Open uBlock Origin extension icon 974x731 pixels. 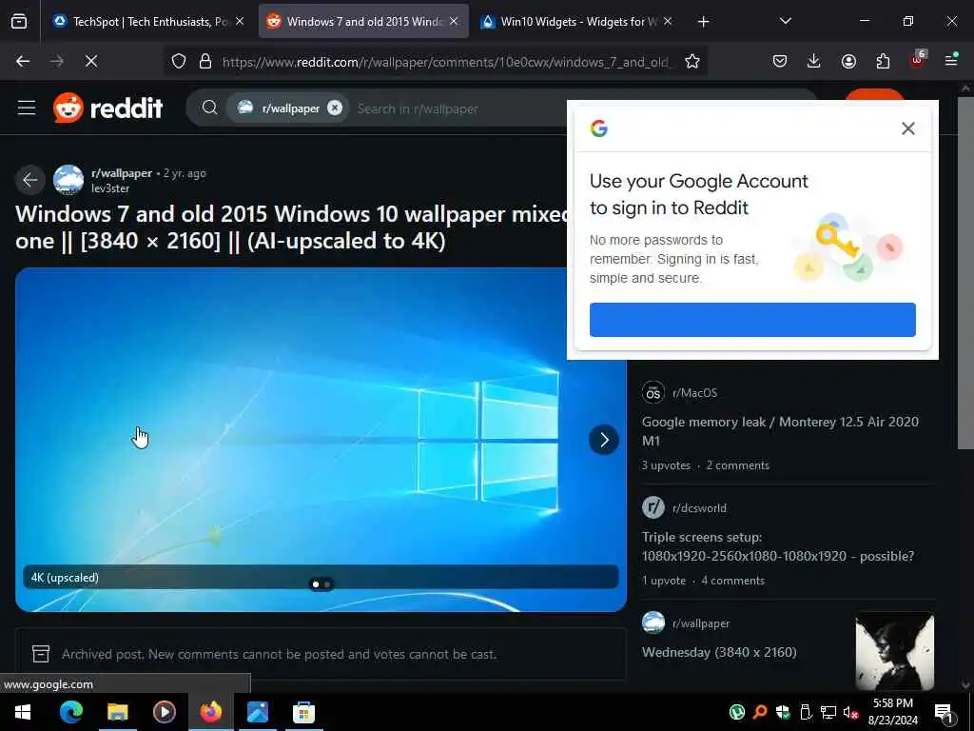[x=918, y=60]
